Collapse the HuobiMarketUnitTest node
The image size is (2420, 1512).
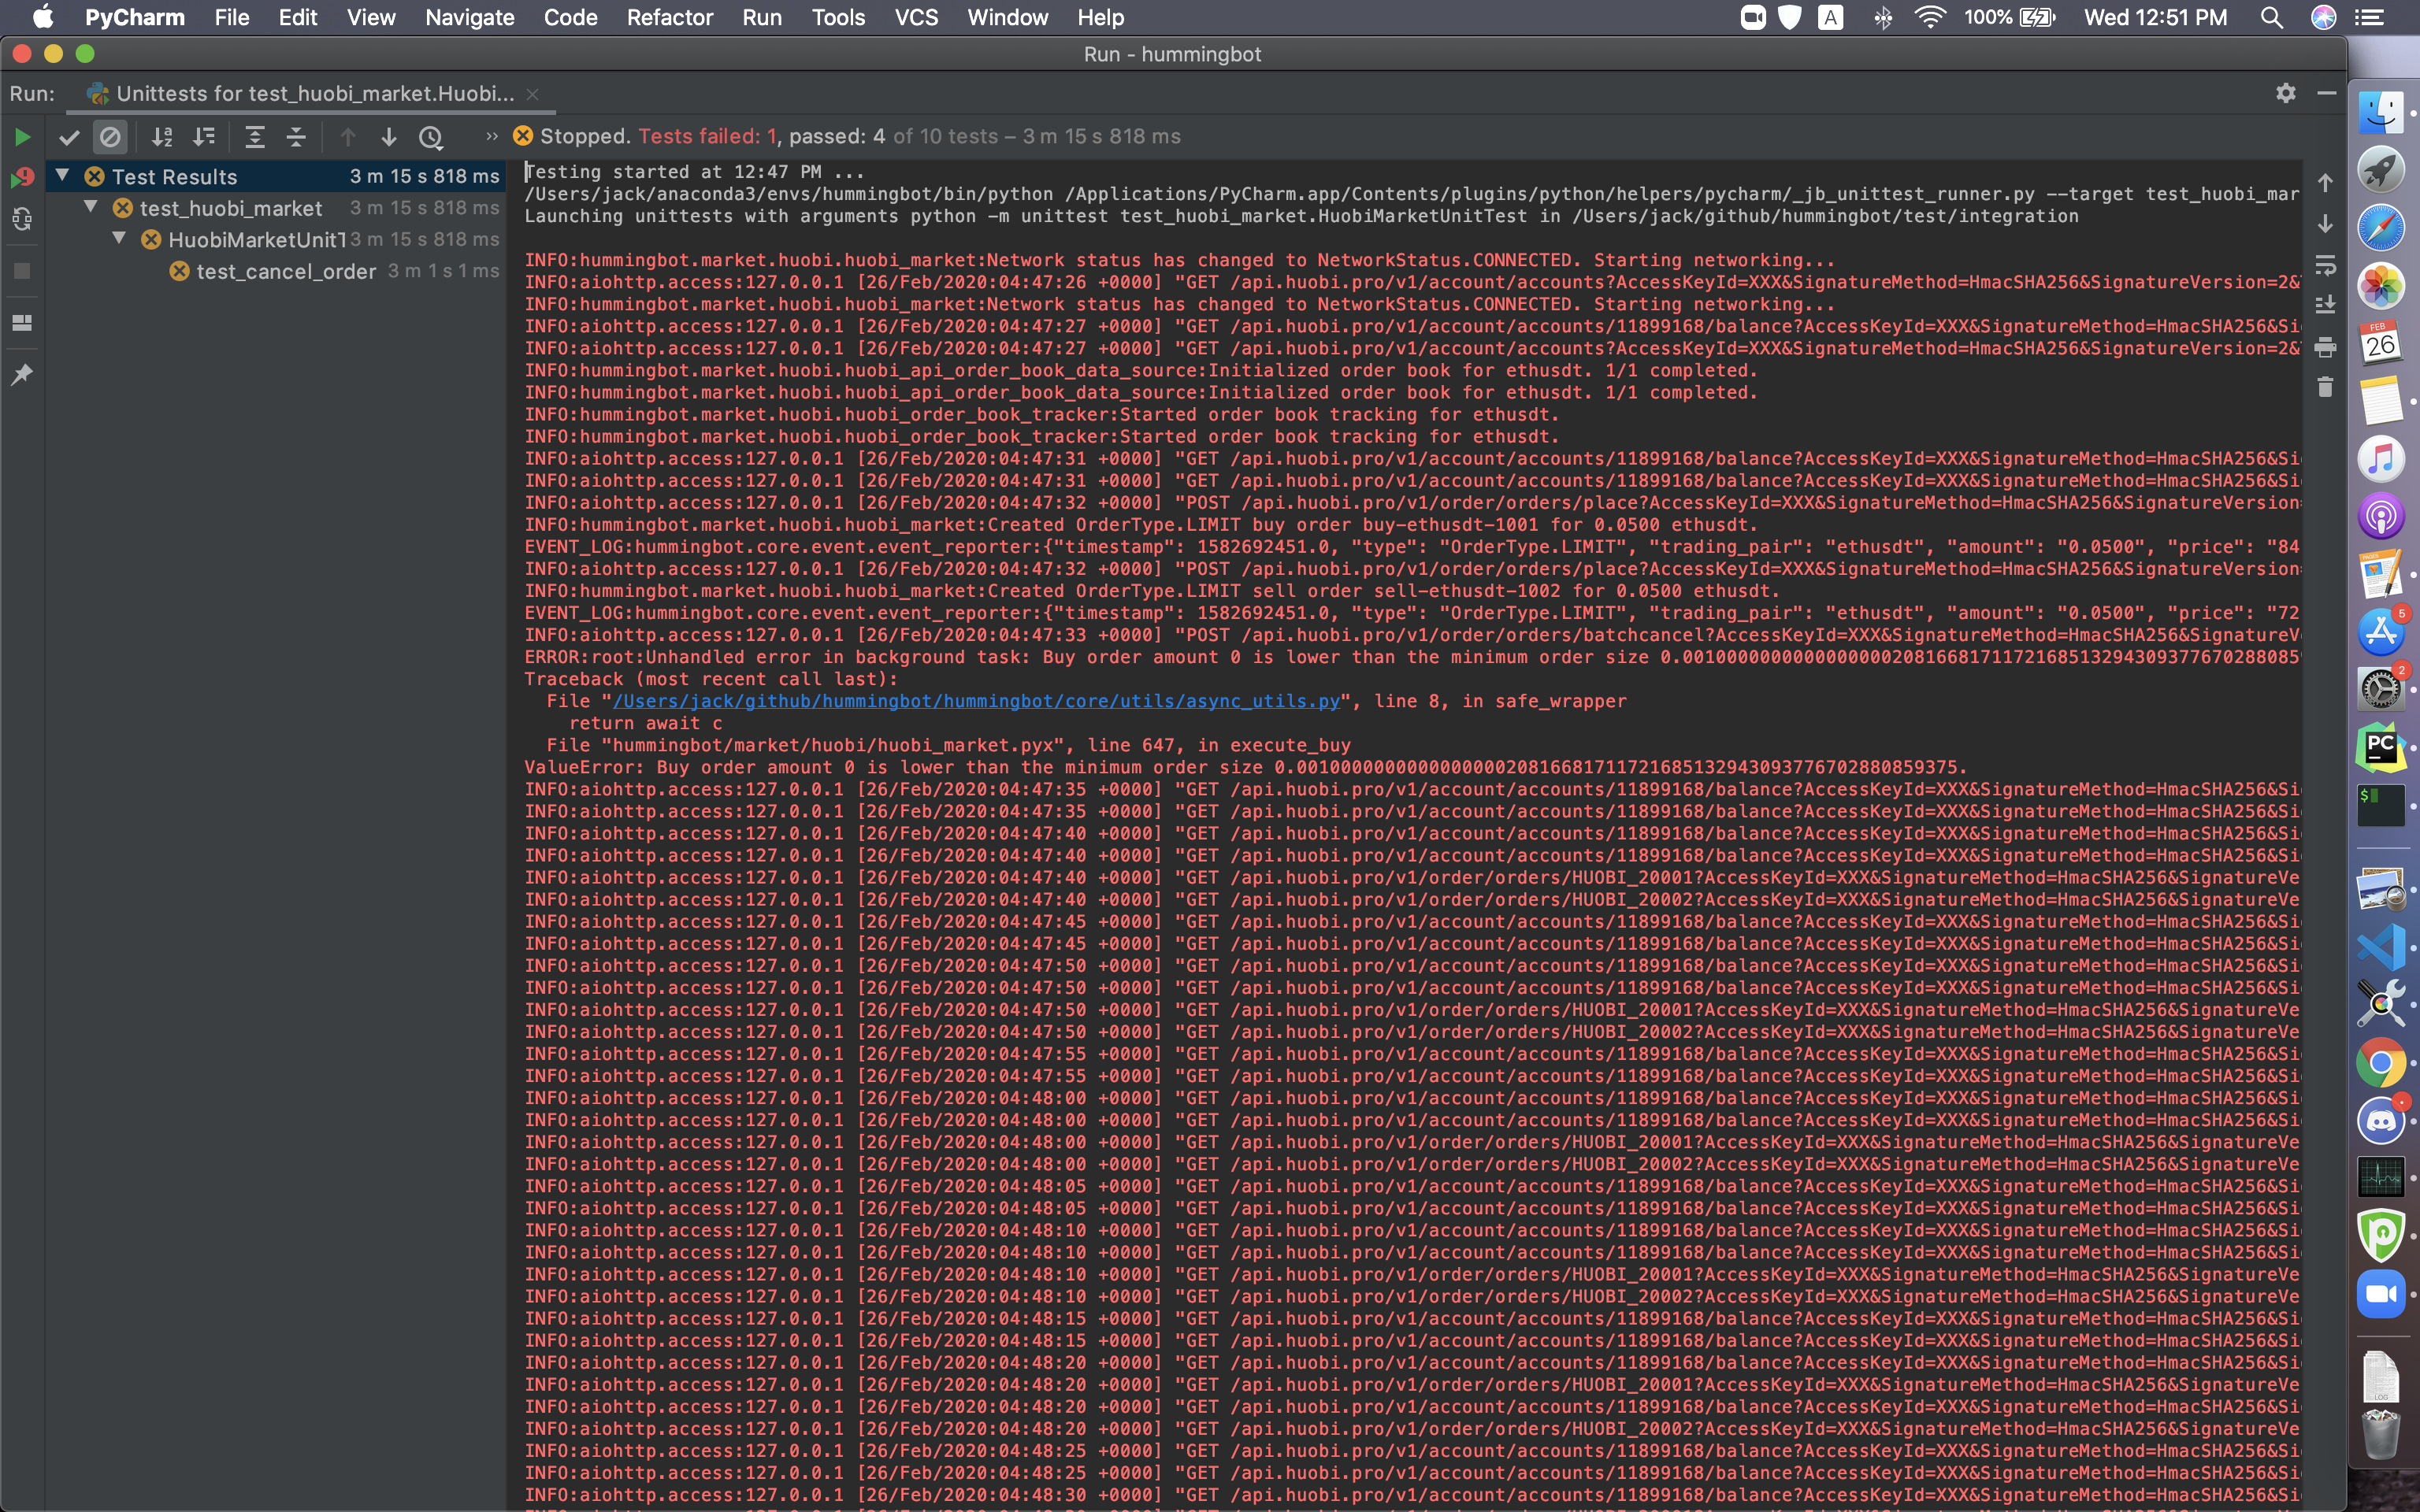pyautogui.click(x=119, y=239)
